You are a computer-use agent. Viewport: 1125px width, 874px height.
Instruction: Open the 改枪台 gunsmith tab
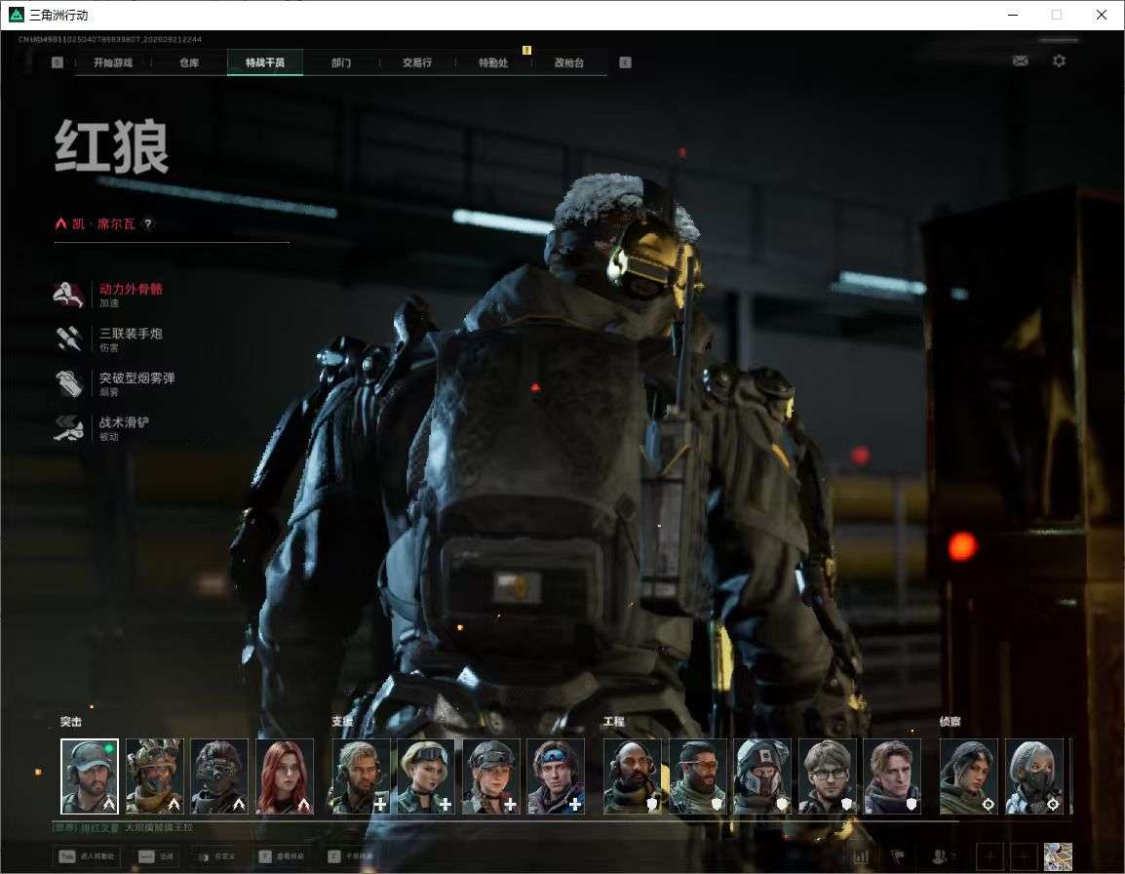569,62
